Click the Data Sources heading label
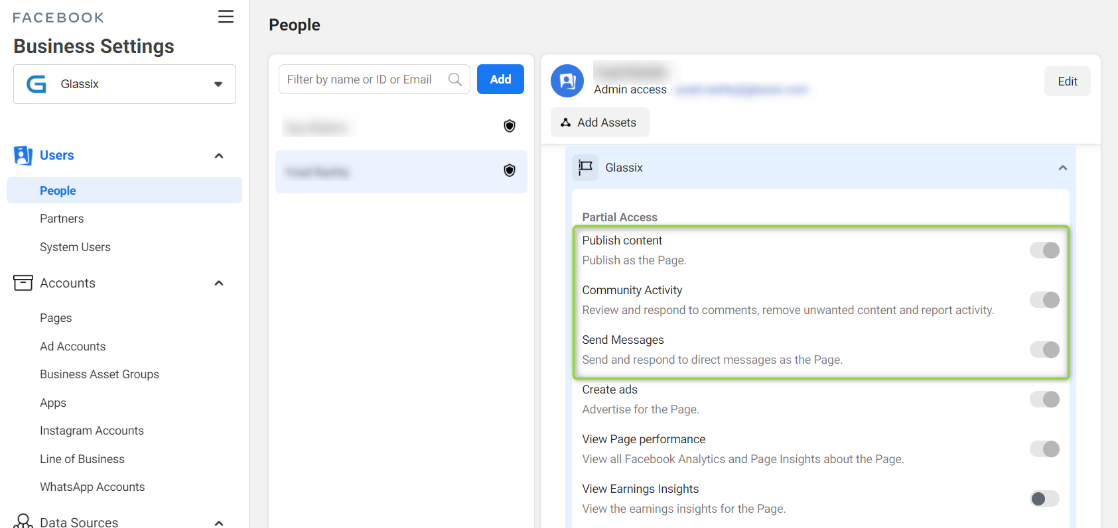This screenshot has width=1118, height=528. tap(79, 522)
